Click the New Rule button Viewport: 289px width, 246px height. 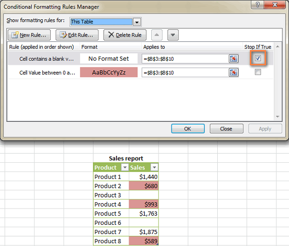[29, 35]
